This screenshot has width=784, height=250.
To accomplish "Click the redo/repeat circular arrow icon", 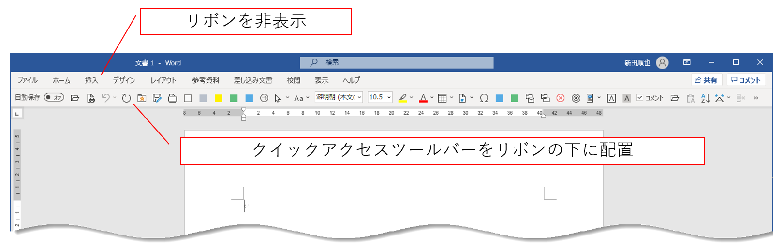I will (126, 98).
